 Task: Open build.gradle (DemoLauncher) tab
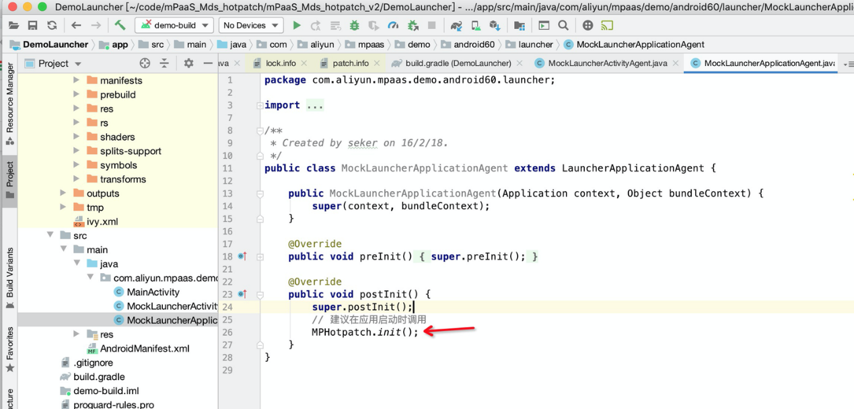[x=458, y=63]
